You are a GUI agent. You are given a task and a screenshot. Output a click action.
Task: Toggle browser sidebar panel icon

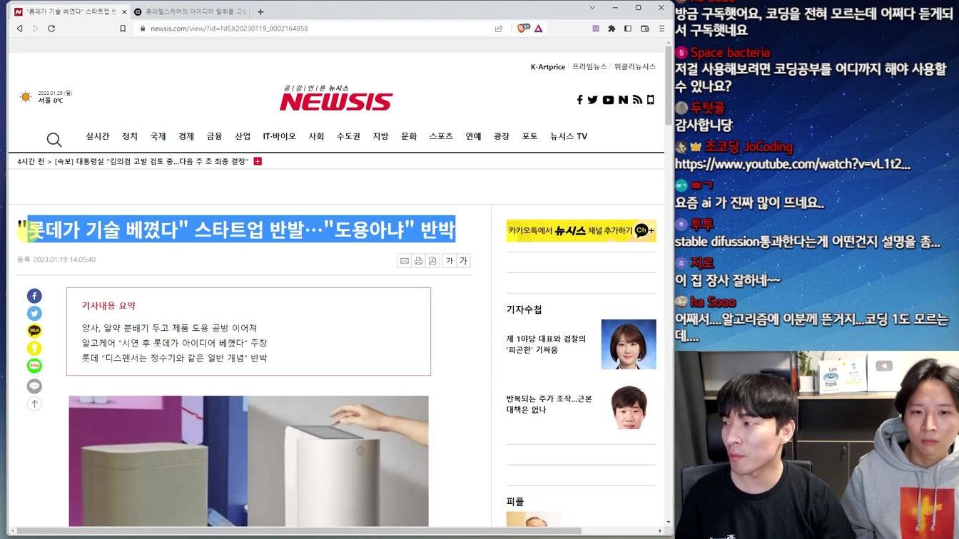click(628, 29)
